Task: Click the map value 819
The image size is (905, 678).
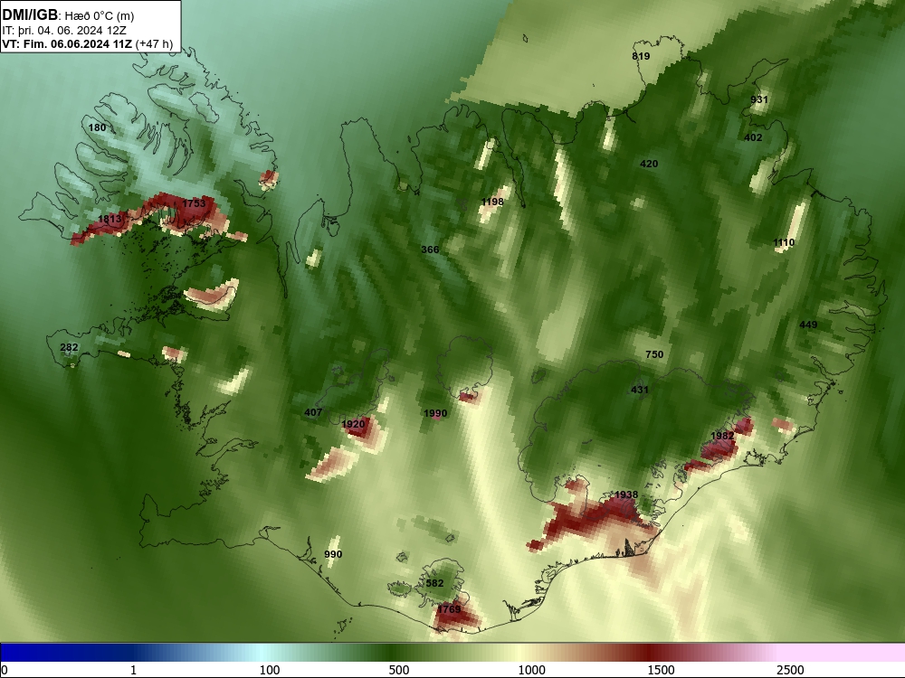Action: pos(641,56)
